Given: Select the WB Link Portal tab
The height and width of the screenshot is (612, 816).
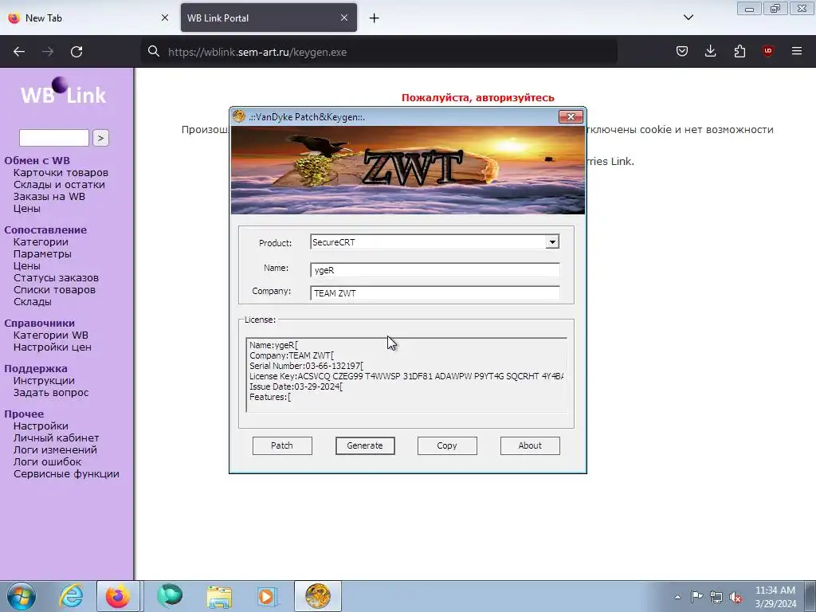Looking at the screenshot, I should [x=269, y=18].
